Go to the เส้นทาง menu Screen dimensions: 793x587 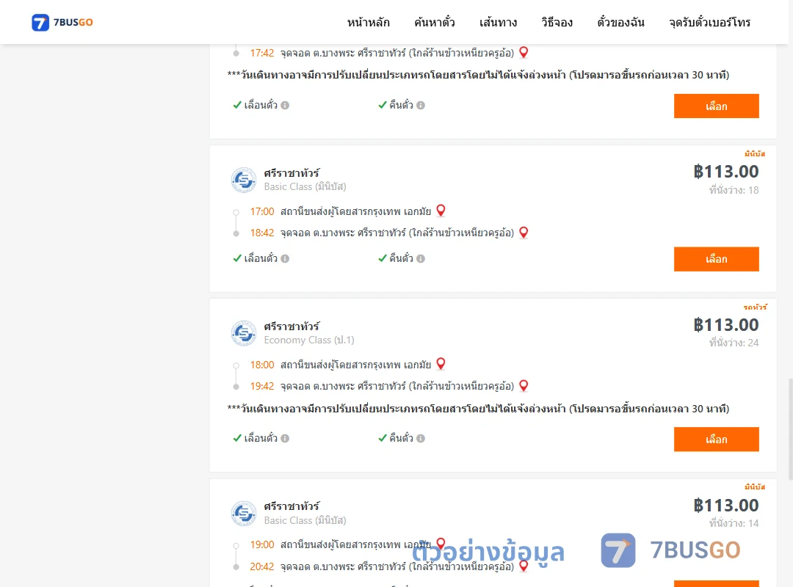tap(498, 22)
